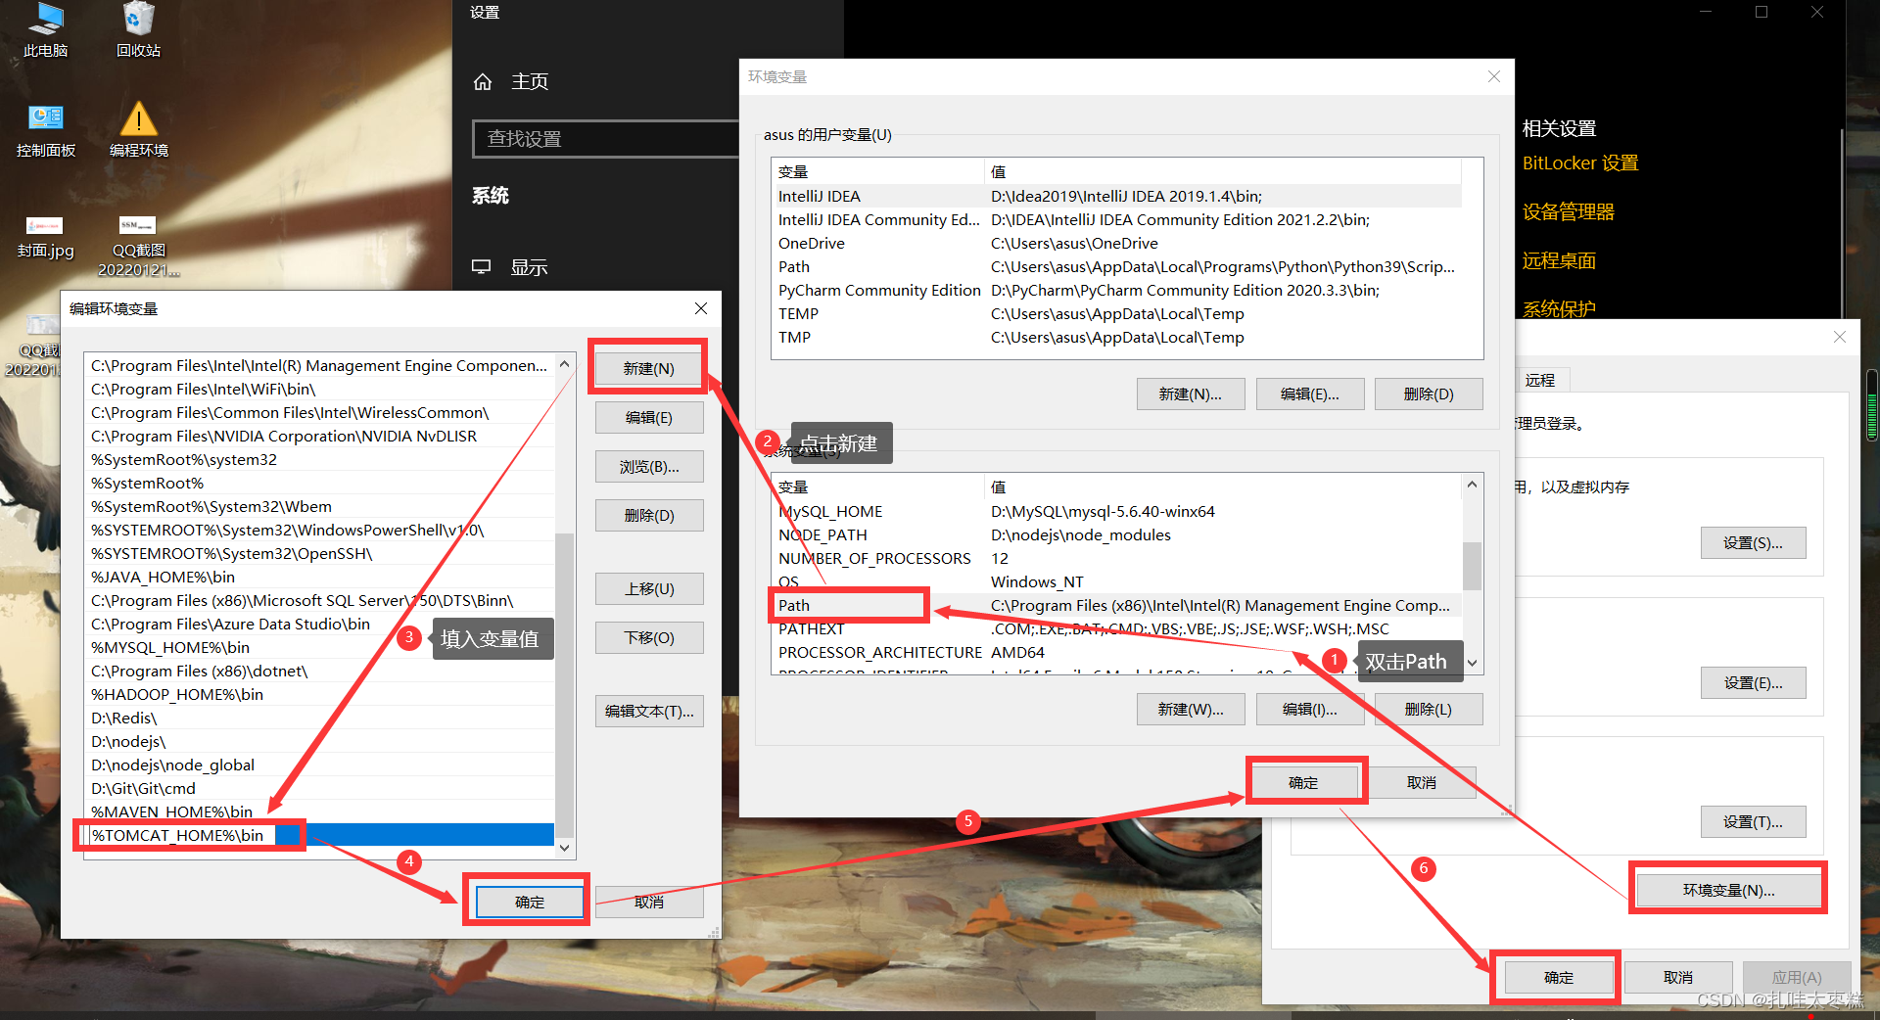This screenshot has height=1020, width=1880.
Task: Close the system properties dialog
Action: coord(1840,337)
